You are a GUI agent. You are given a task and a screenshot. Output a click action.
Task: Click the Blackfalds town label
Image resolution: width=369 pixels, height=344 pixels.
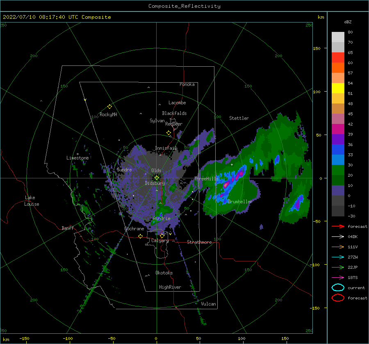point(174,113)
